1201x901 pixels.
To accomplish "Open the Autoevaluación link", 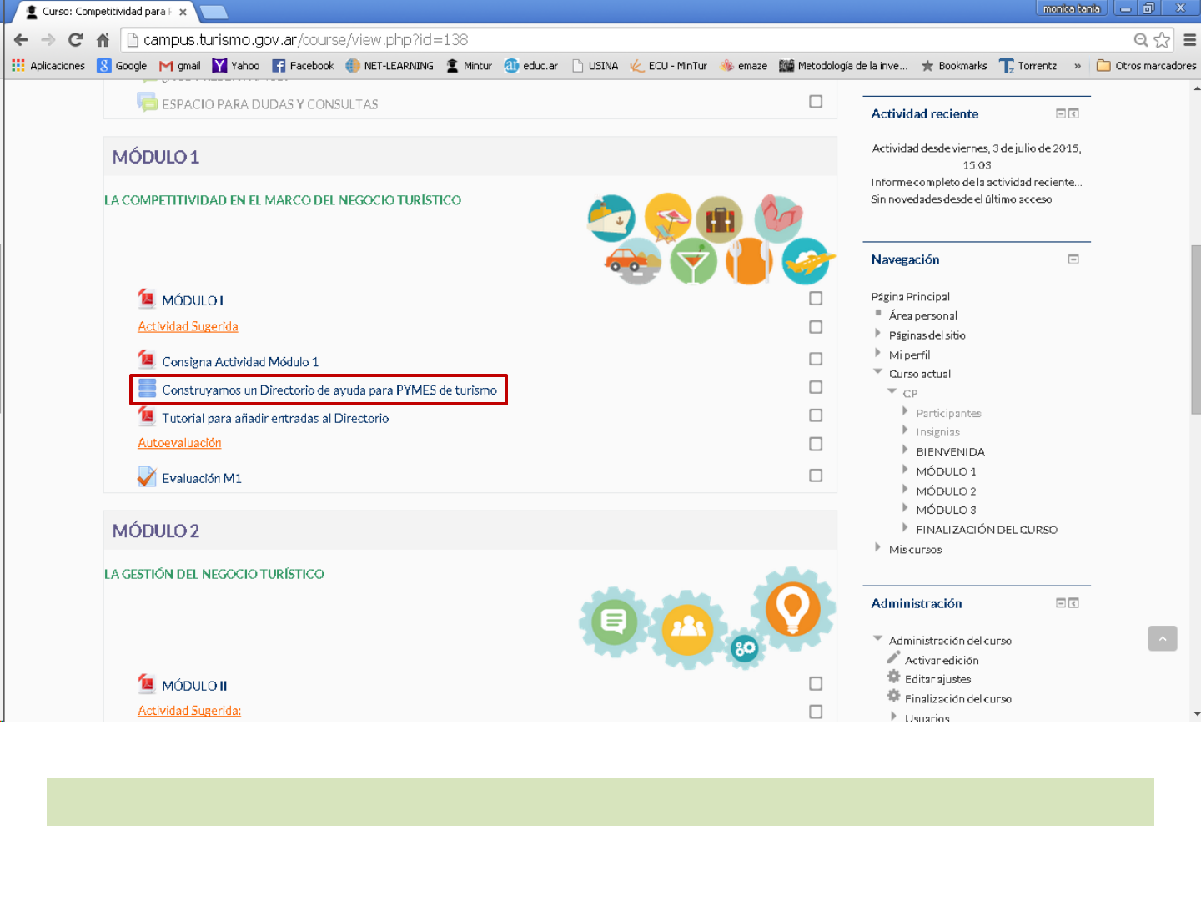I will click(179, 443).
